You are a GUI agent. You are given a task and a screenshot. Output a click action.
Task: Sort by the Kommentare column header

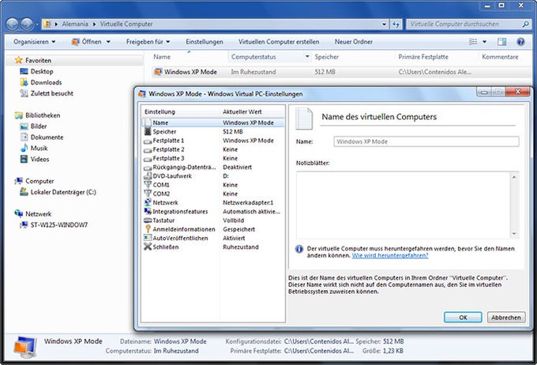[x=500, y=57]
